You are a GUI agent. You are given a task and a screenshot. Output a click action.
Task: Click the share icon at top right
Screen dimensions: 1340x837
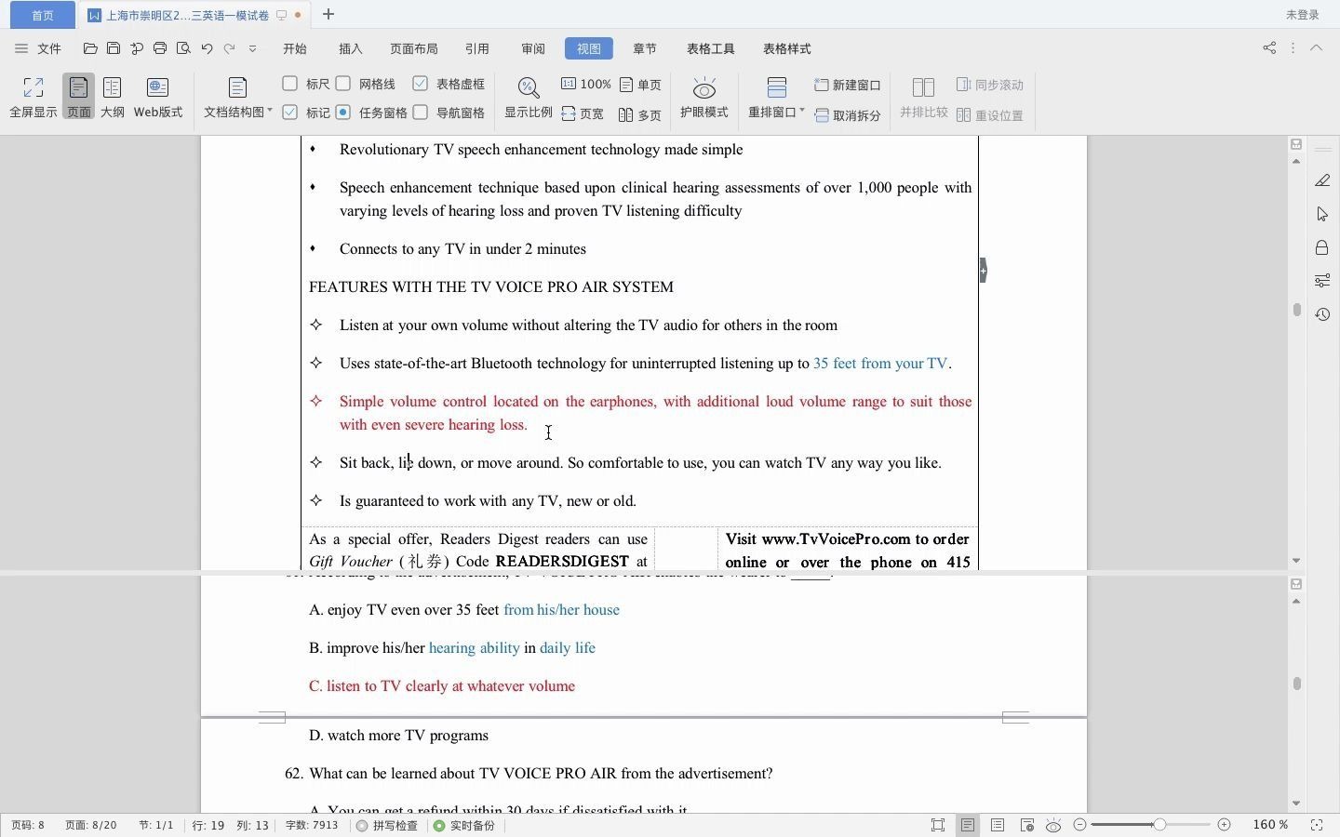[x=1269, y=47]
